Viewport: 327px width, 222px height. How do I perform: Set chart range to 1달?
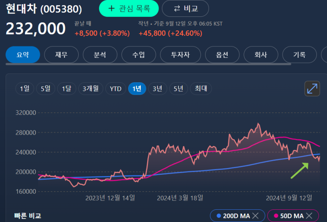pyautogui.click(x=67, y=89)
